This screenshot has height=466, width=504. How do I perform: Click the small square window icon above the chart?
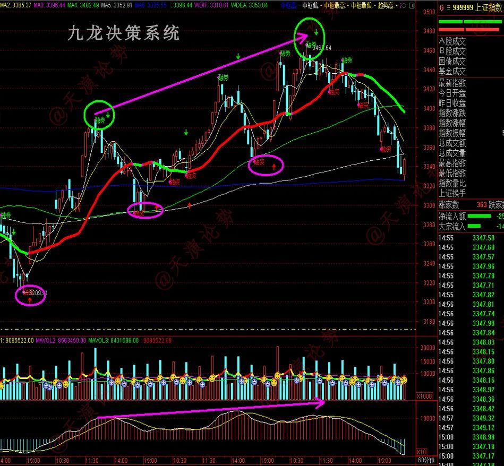(412, 5)
